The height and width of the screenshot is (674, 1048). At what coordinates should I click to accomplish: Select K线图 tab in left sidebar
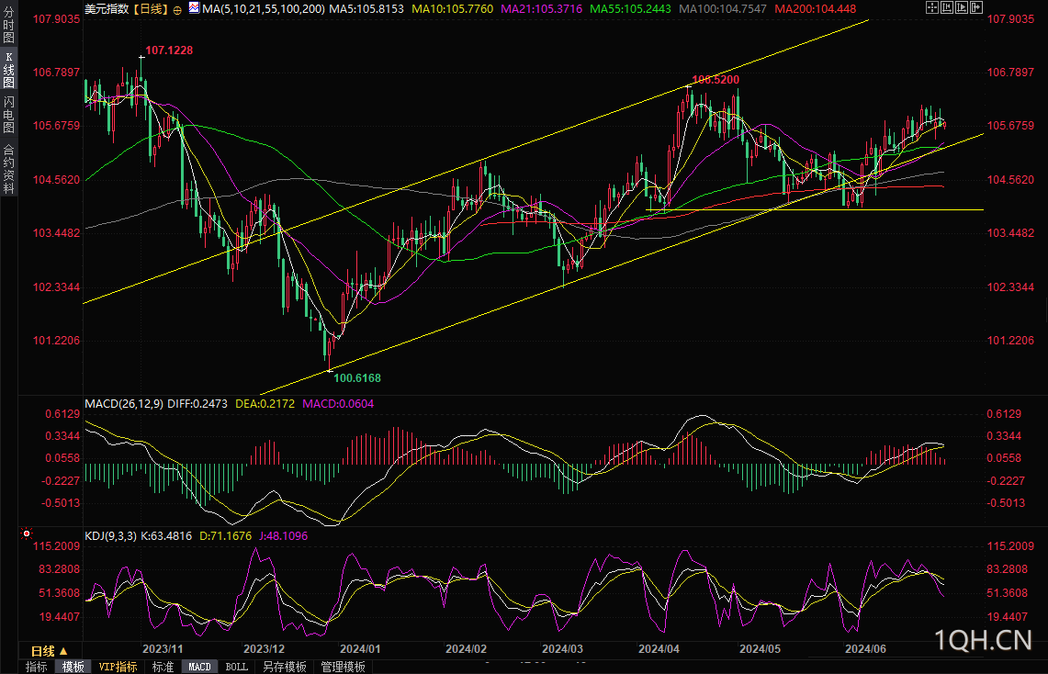click(8, 70)
